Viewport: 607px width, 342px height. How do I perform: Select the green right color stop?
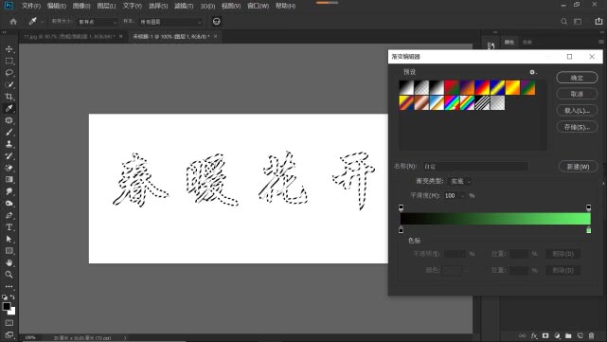588,230
